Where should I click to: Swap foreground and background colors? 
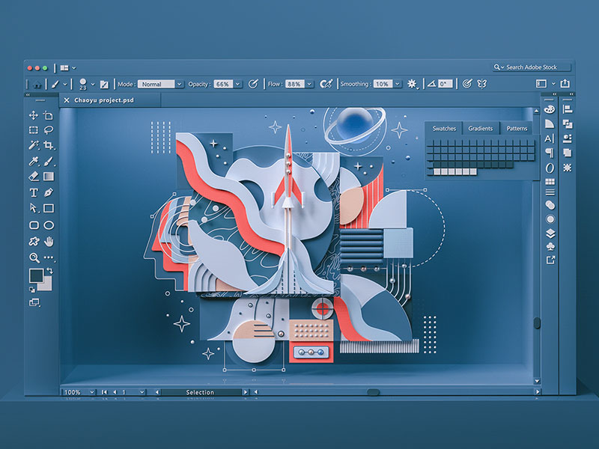point(49,270)
